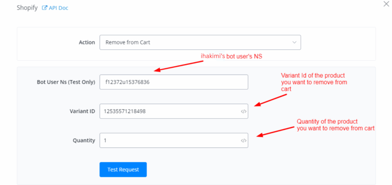Insert variable using the Quantity code icon
Image resolution: width=392 pixels, height=185 pixels.
pyautogui.click(x=243, y=141)
